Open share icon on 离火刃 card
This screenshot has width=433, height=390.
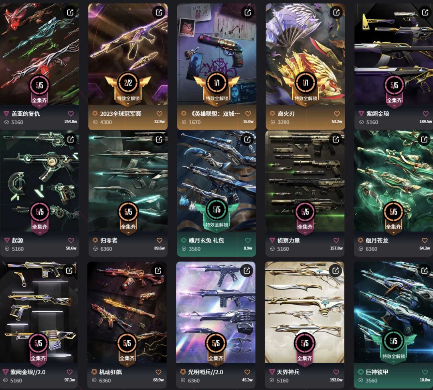tap(336, 12)
